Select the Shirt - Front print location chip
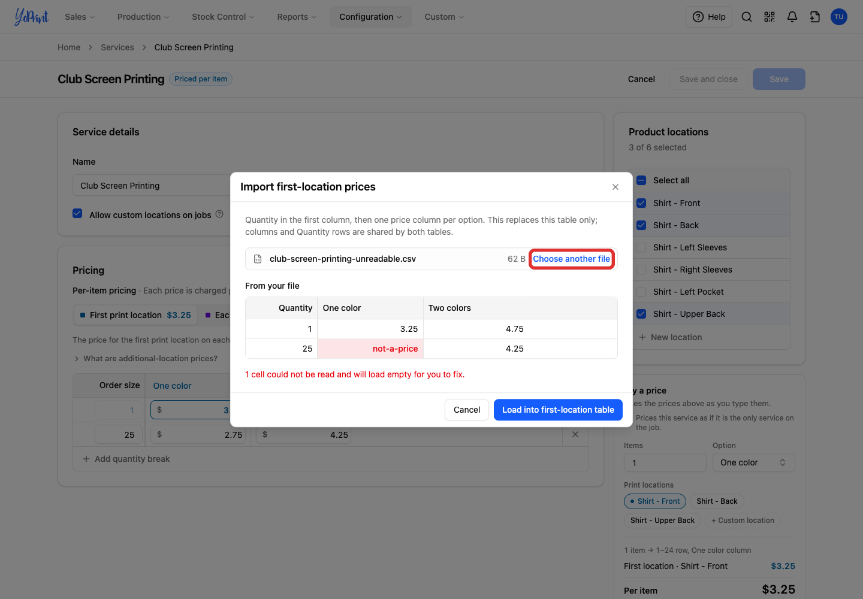Viewport: 863px width, 599px height. tap(655, 501)
